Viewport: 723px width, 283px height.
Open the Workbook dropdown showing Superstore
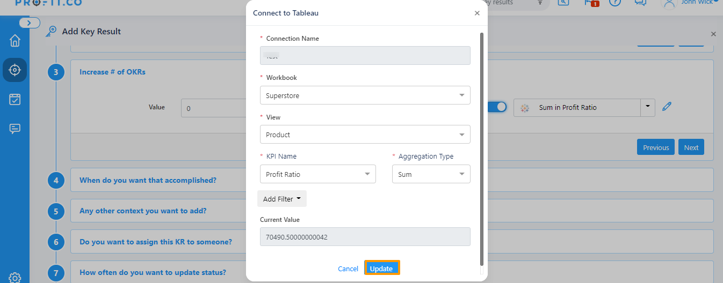coord(365,95)
